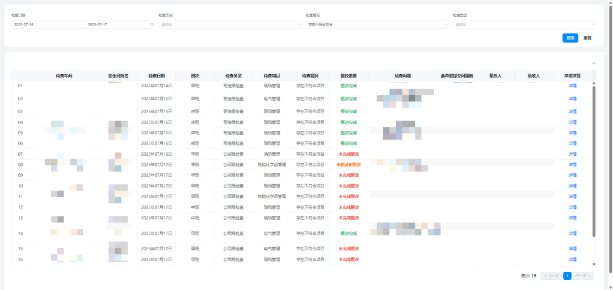Open the 检查车间 dropdown
The height and width of the screenshot is (290, 613).
pyautogui.click(x=230, y=25)
